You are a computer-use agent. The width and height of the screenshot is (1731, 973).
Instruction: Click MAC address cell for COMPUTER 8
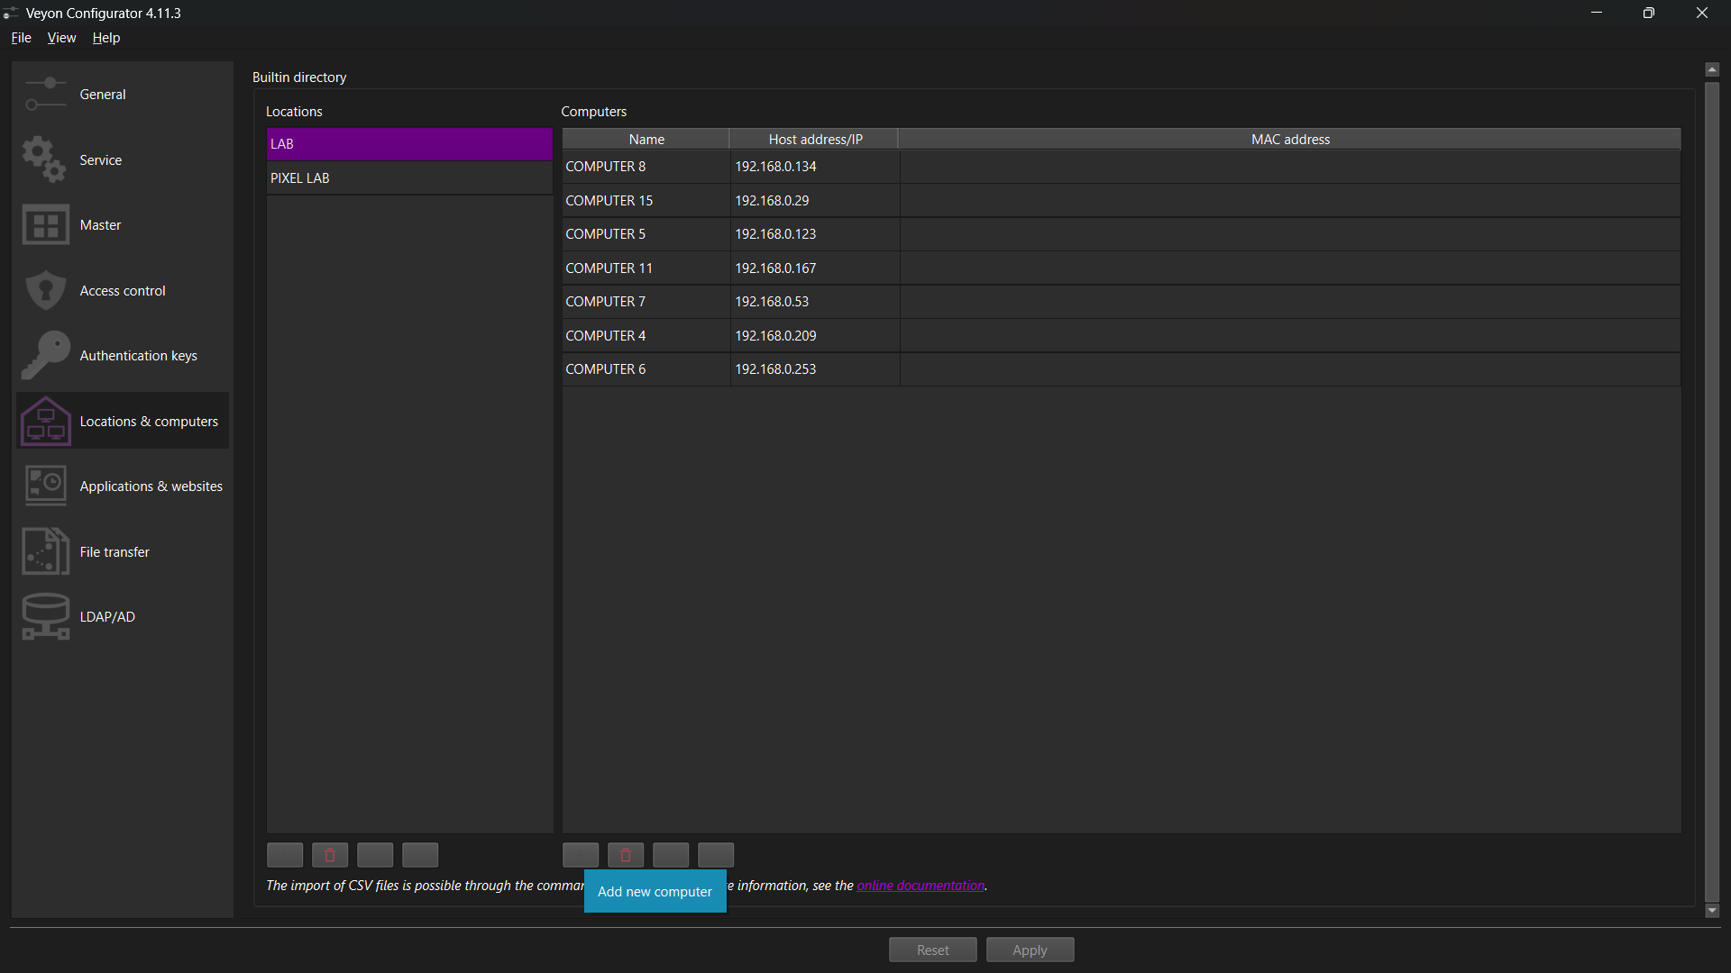(1290, 167)
